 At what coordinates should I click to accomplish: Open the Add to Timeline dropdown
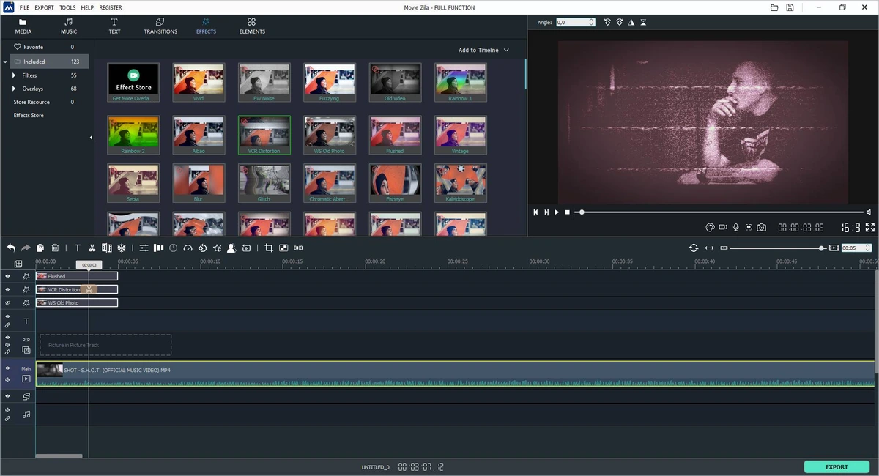(483, 50)
